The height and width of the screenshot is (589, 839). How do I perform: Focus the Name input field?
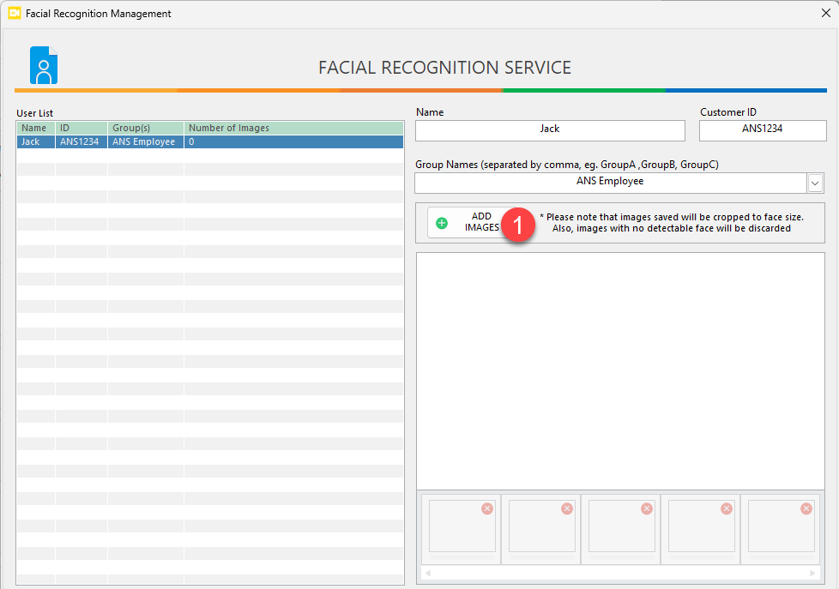coord(550,129)
